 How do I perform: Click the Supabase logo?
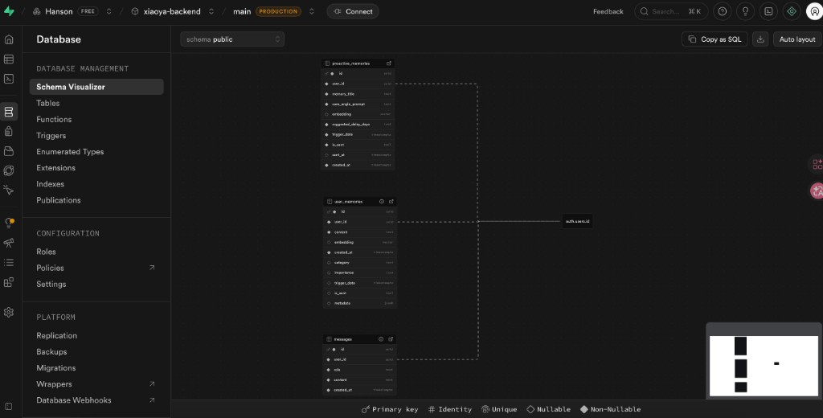click(x=10, y=11)
